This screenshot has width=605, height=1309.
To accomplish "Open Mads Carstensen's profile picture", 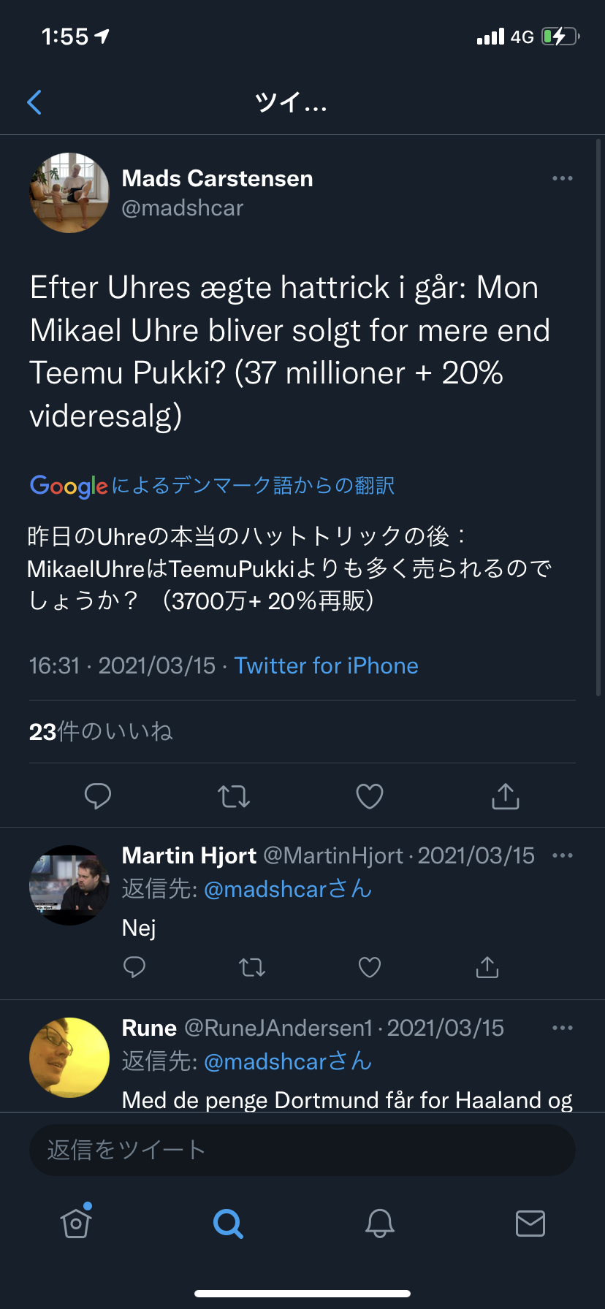I will 69,193.
